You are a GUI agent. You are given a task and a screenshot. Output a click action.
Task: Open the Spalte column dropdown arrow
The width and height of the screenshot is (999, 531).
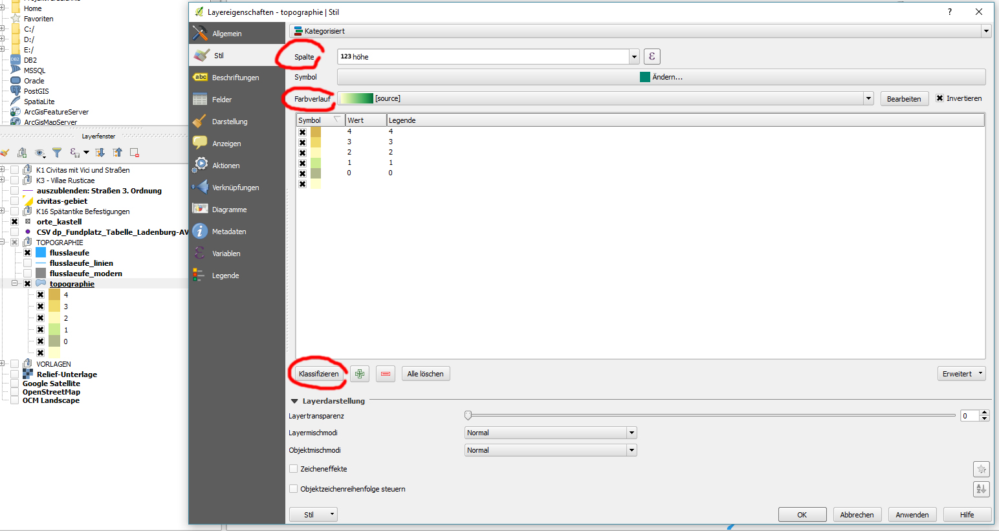tap(634, 56)
